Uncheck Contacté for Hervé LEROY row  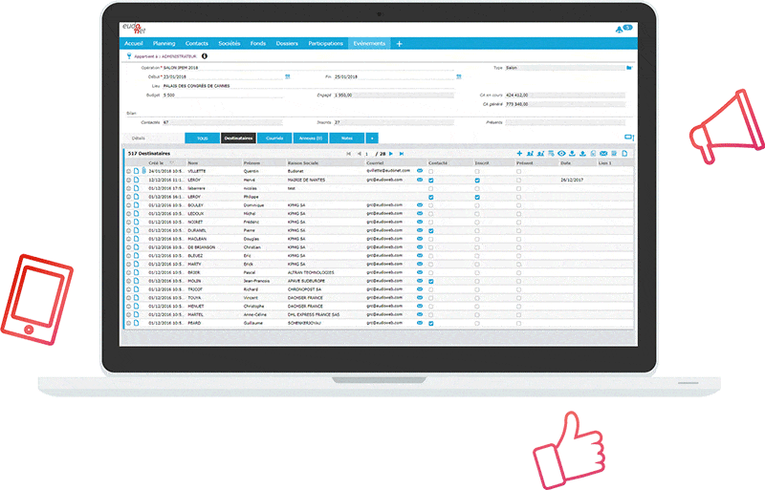point(431,181)
